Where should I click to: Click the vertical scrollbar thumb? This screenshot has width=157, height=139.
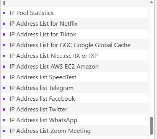click(x=151, y=126)
